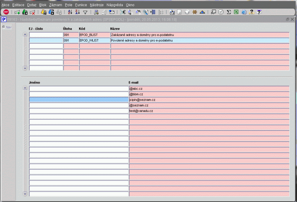The height and width of the screenshot is (202, 297).
Task: Open the Funkce menu
Action: pos(81,5)
